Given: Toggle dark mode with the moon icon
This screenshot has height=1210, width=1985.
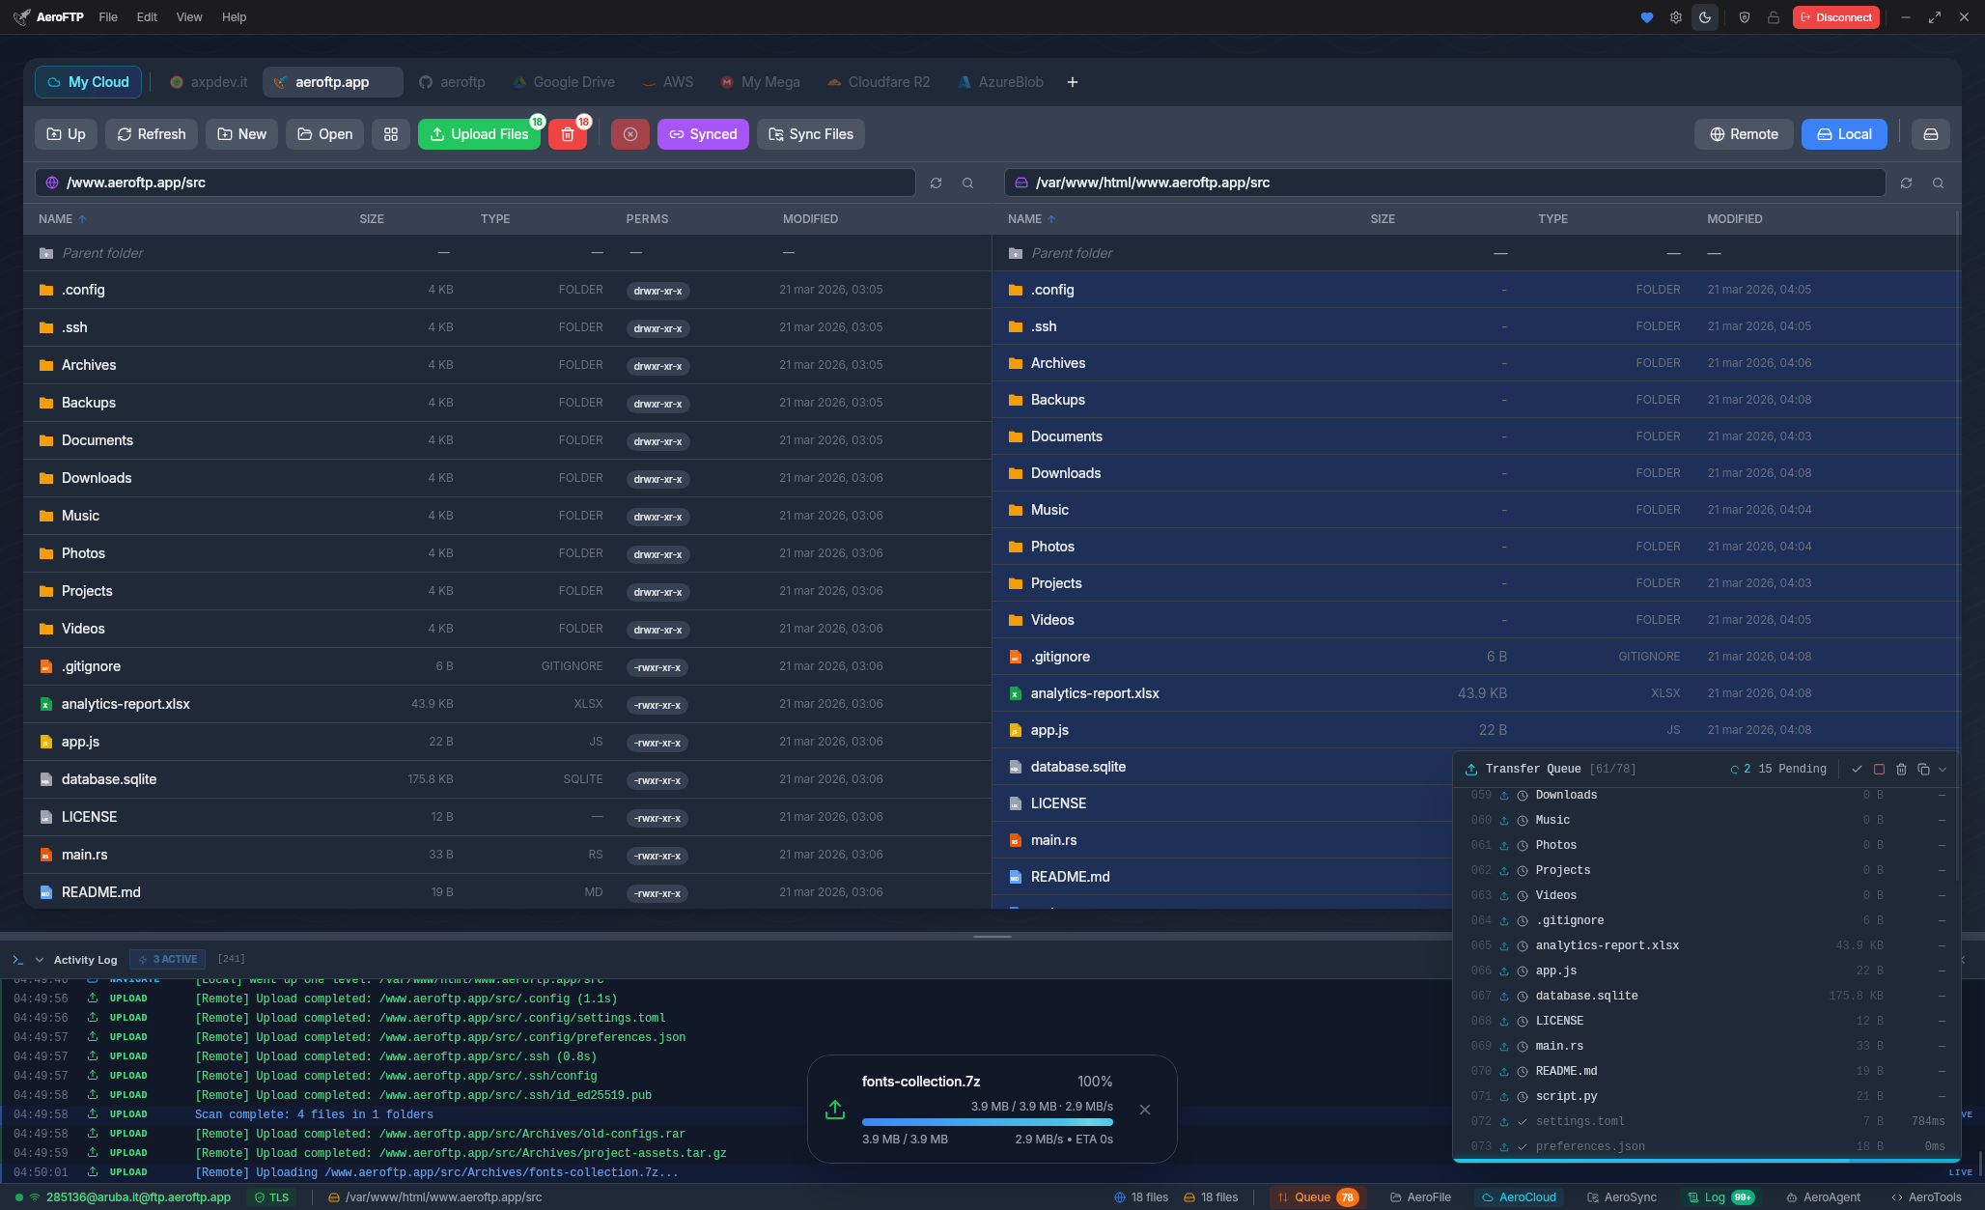Looking at the screenshot, I should tap(1705, 17).
